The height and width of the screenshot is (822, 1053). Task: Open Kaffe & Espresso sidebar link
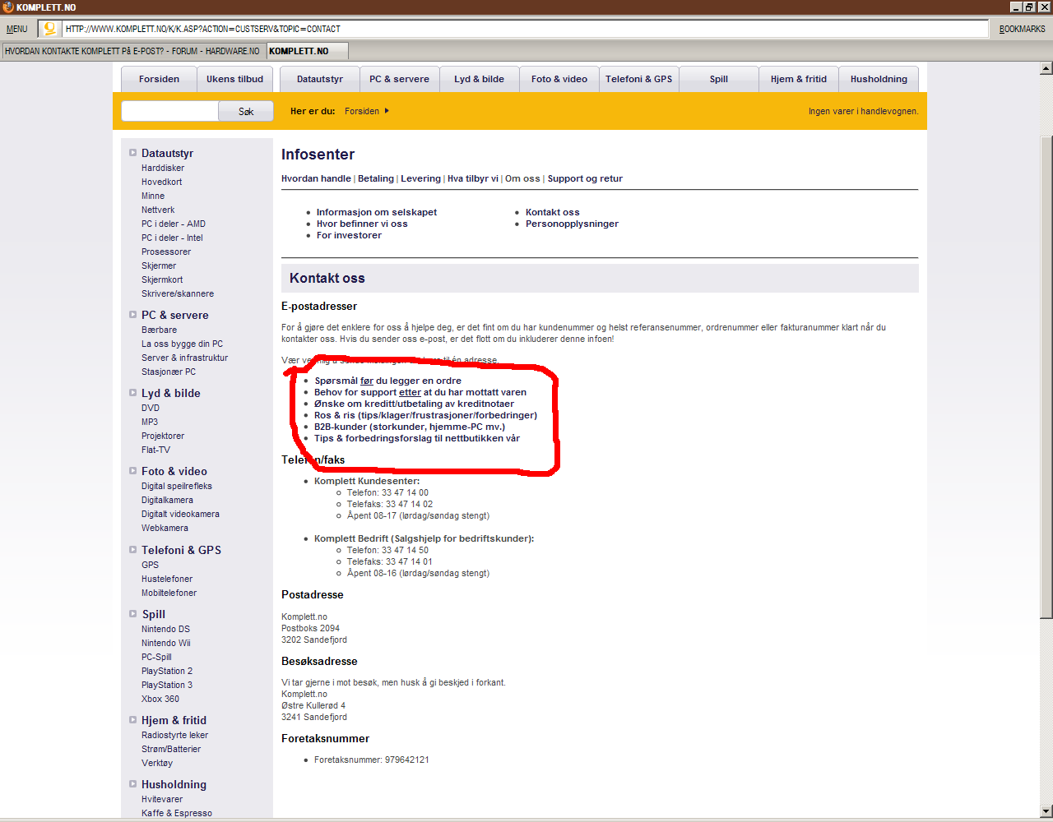click(x=177, y=813)
